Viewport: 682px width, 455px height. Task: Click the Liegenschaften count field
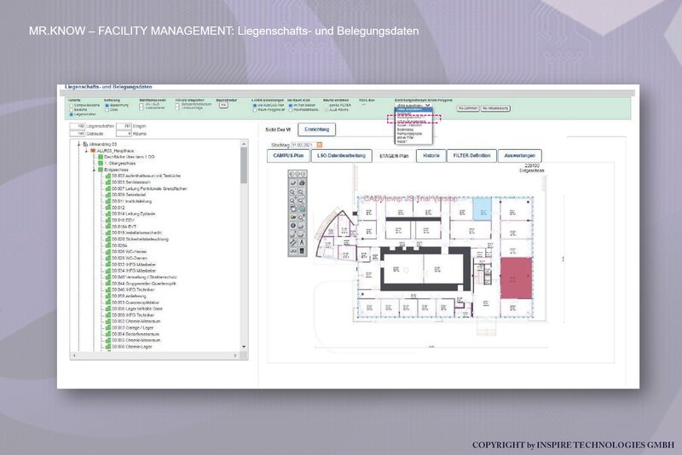click(78, 126)
